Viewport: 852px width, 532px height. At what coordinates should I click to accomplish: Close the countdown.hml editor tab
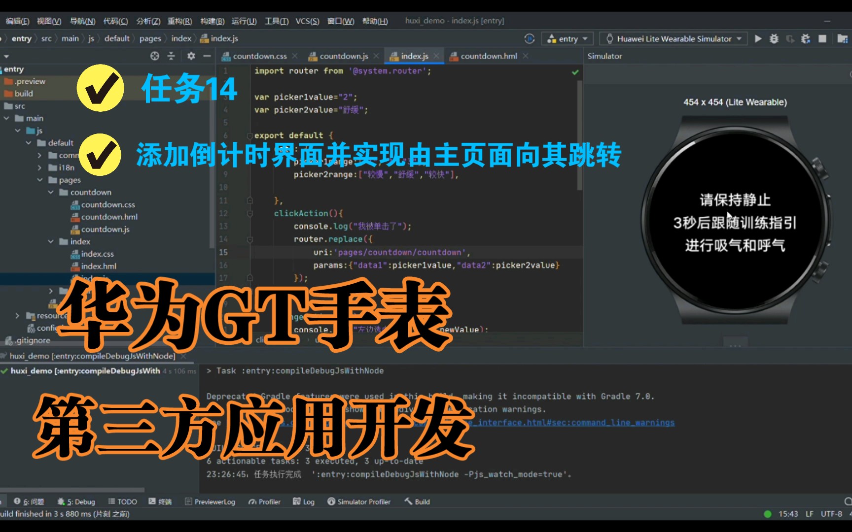pyautogui.click(x=526, y=56)
